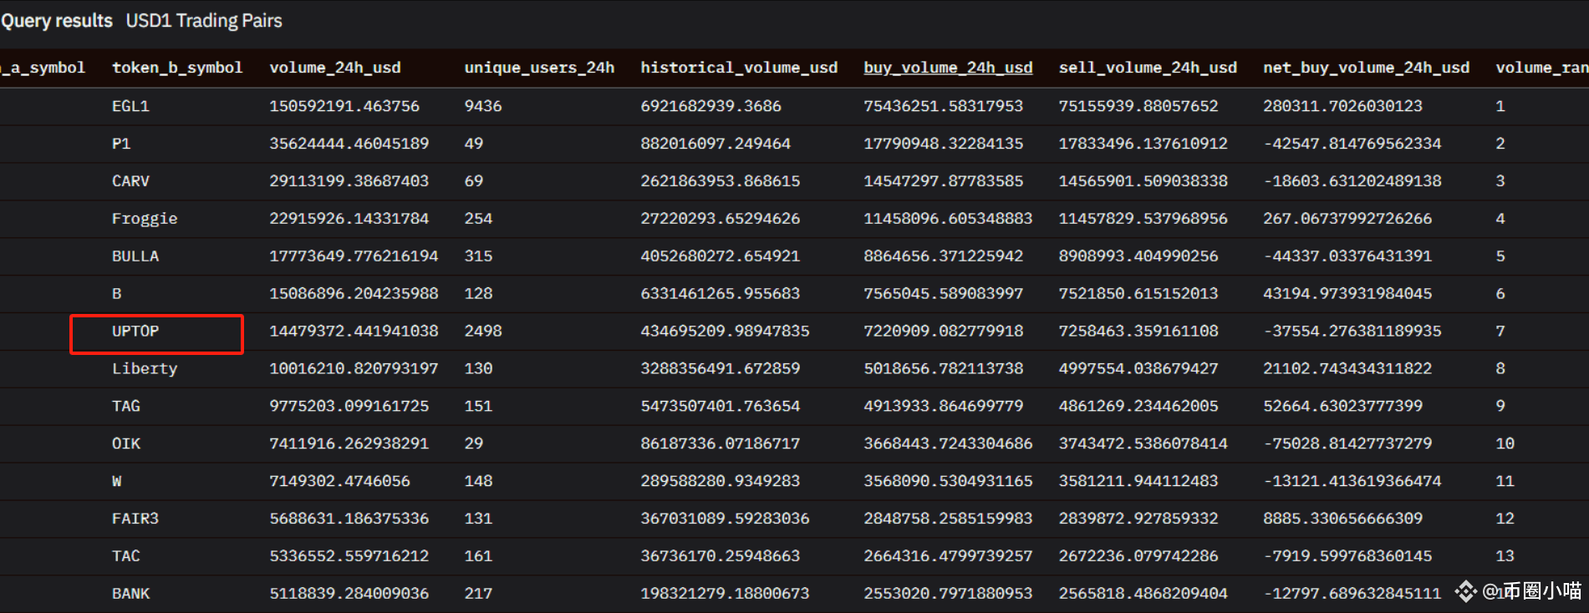This screenshot has width=1589, height=613.
Task: Click buy volume 75436251.58317953
Action: tap(943, 106)
